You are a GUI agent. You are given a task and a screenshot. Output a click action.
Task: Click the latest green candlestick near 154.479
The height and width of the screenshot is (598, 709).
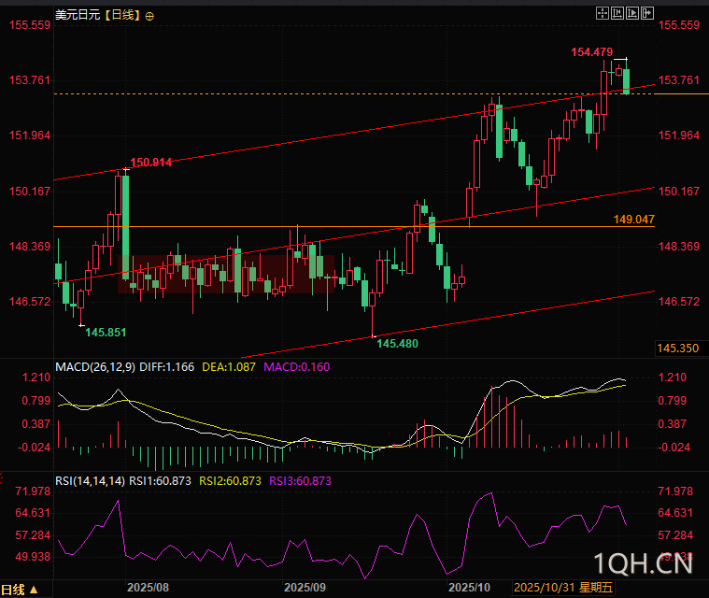626,81
